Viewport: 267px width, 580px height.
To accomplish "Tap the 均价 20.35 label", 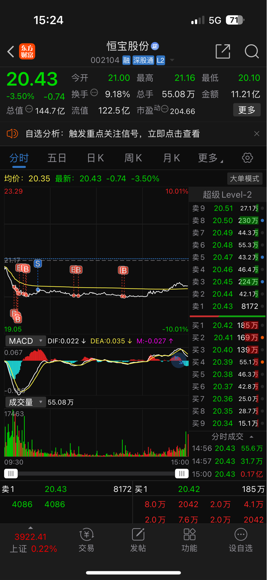I will (x=27, y=179).
